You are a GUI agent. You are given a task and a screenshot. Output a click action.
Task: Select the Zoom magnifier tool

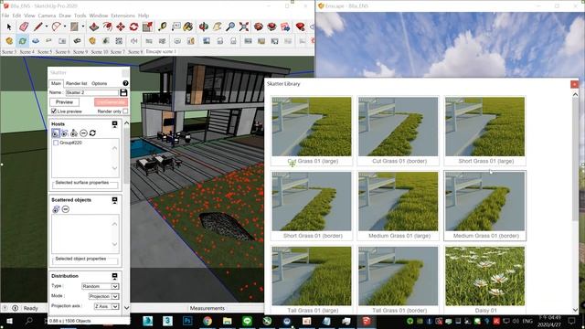[x=230, y=27]
